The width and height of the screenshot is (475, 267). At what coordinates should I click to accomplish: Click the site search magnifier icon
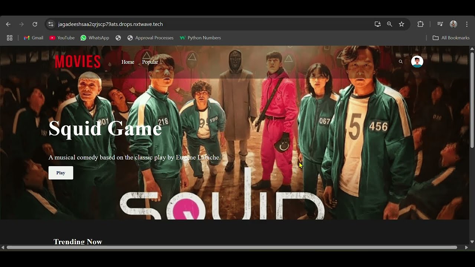pyautogui.click(x=400, y=62)
